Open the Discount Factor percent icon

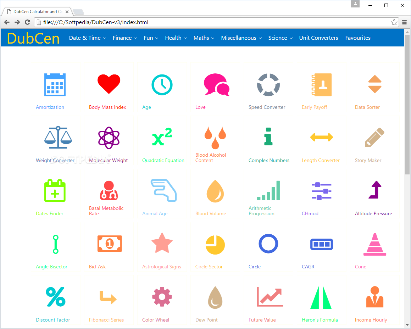coord(56,297)
